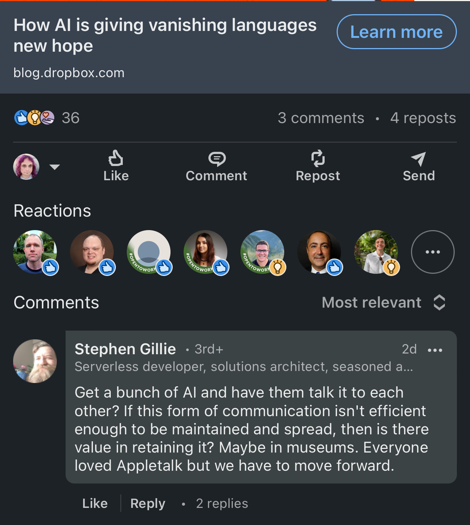The height and width of the screenshot is (525, 470).
Task: Show more reactions via ellipsis circle
Action: [432, 252]
